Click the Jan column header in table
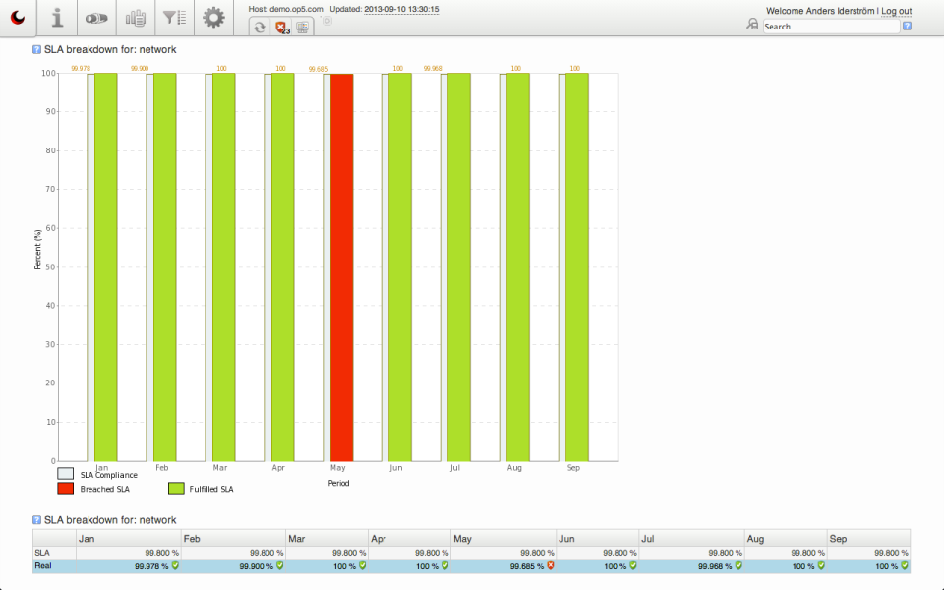The image size is (944, 590). point(128,538)
